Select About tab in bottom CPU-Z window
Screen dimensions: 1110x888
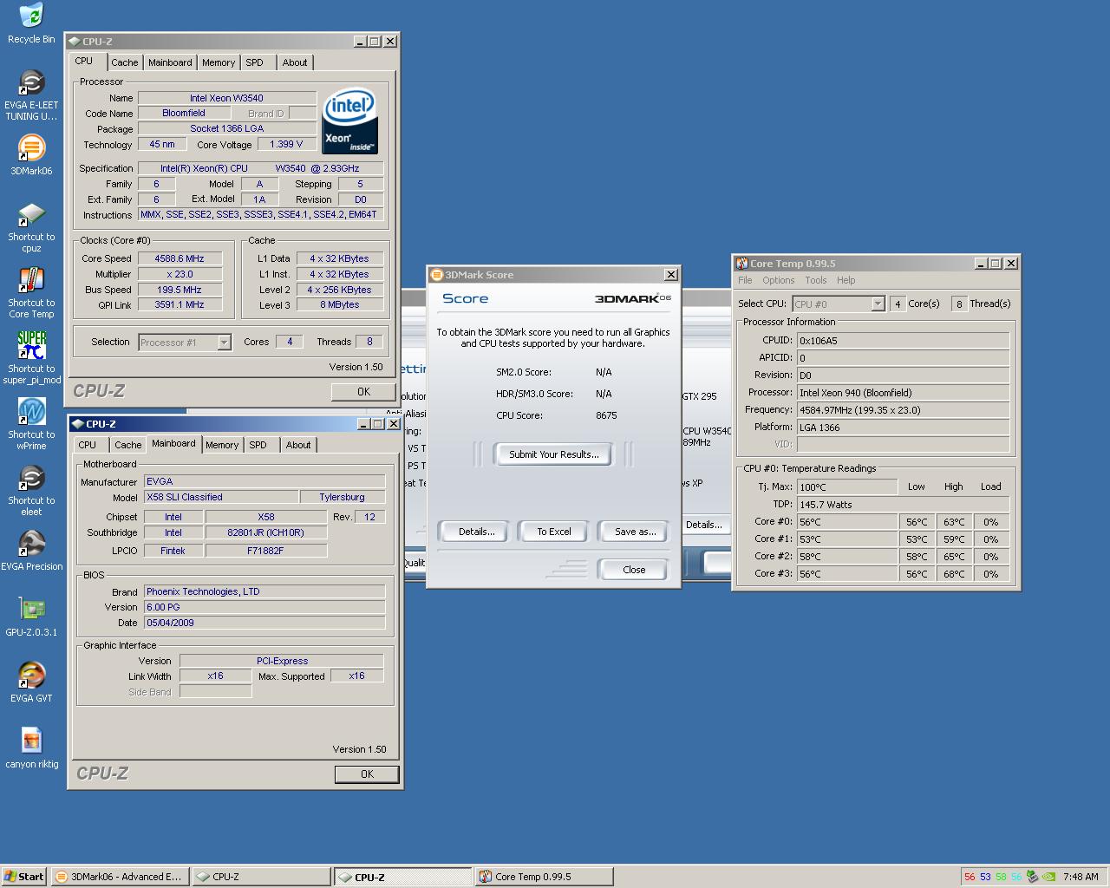tap(298, 445)
